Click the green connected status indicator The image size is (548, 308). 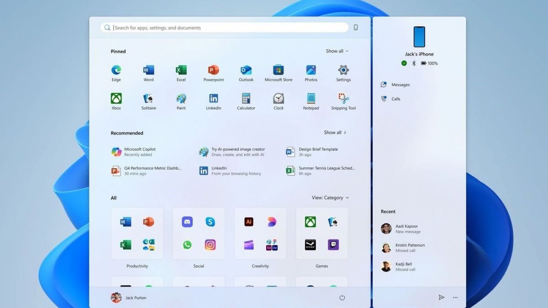click(404, 63)
